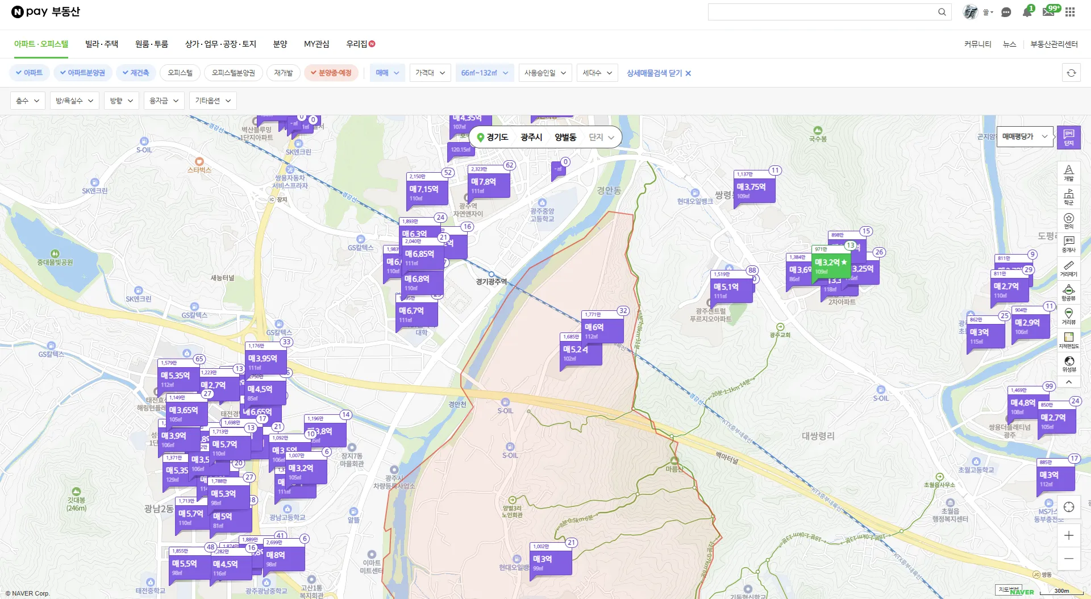Open the 분양 menu tab
This screenshot has width=1091, height=599.
point(280,44)
